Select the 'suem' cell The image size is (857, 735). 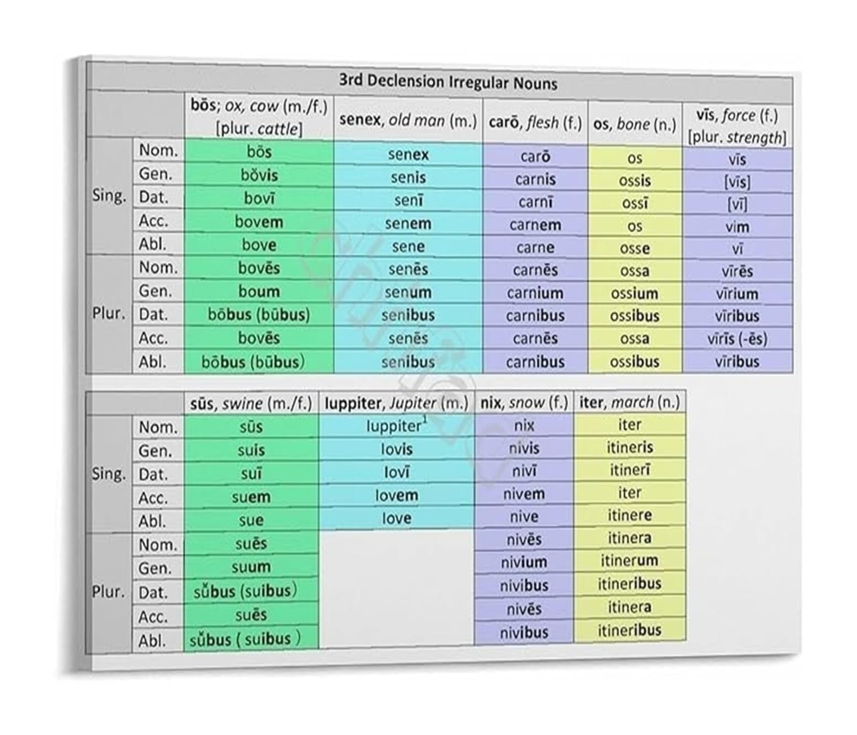point(251,497)
